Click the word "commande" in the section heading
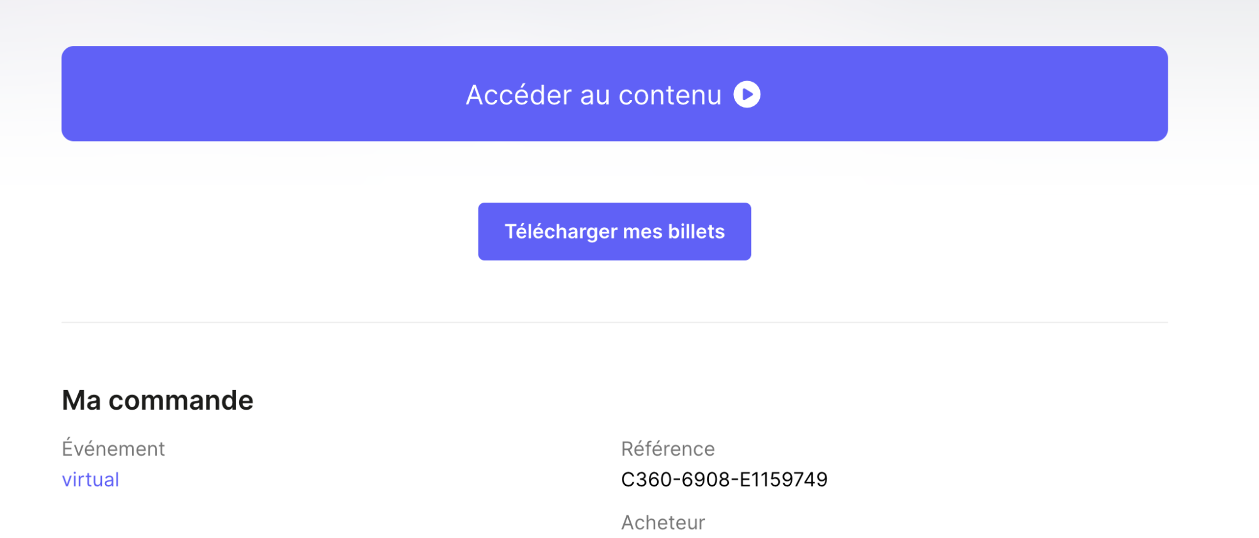Image resolution: width=1259 pixels, height=538 pixels. point(181,400)
